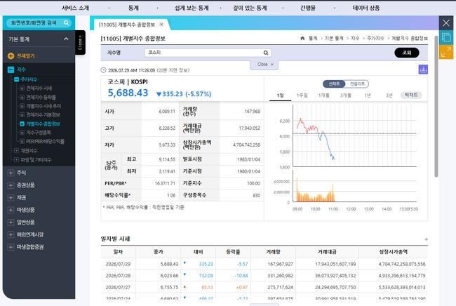Close the [11005] 개별지수 종합정보 tab
The height and width of the screenshot is (306, 456).
coord(161,25)
